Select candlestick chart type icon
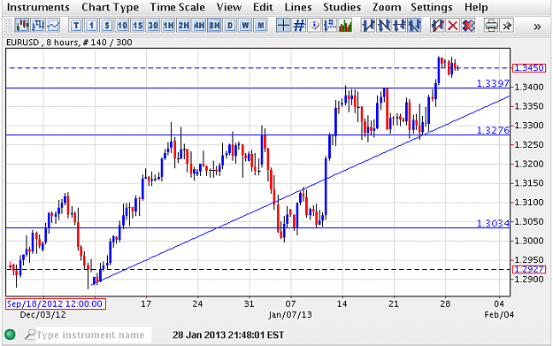Viewport: 553px width, 346px height. pos(22,26)
